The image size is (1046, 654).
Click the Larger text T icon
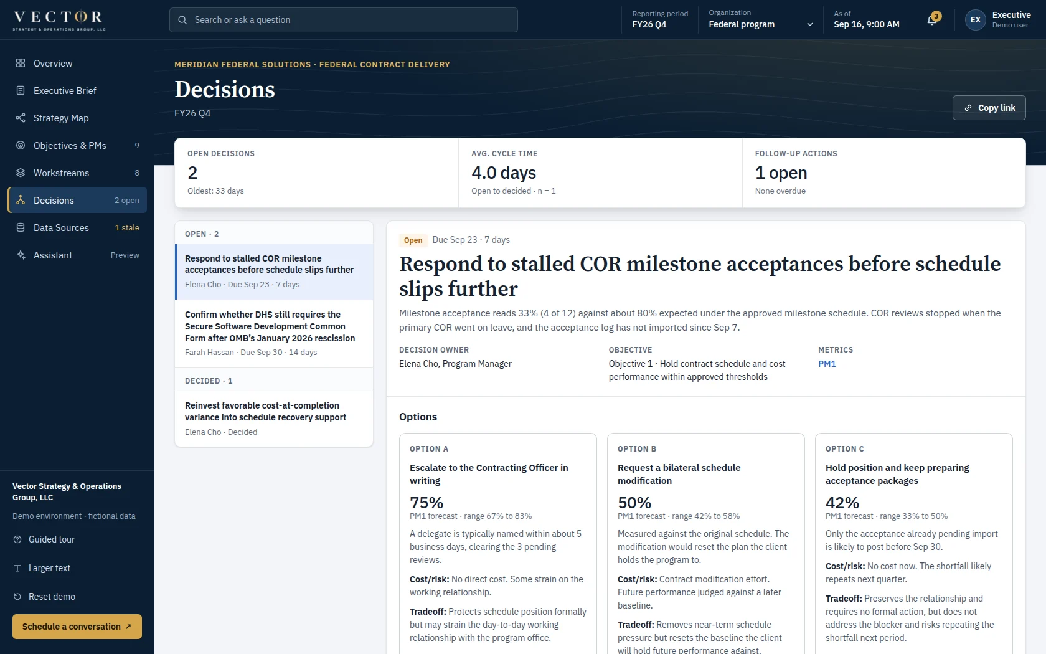coord(17,568)
